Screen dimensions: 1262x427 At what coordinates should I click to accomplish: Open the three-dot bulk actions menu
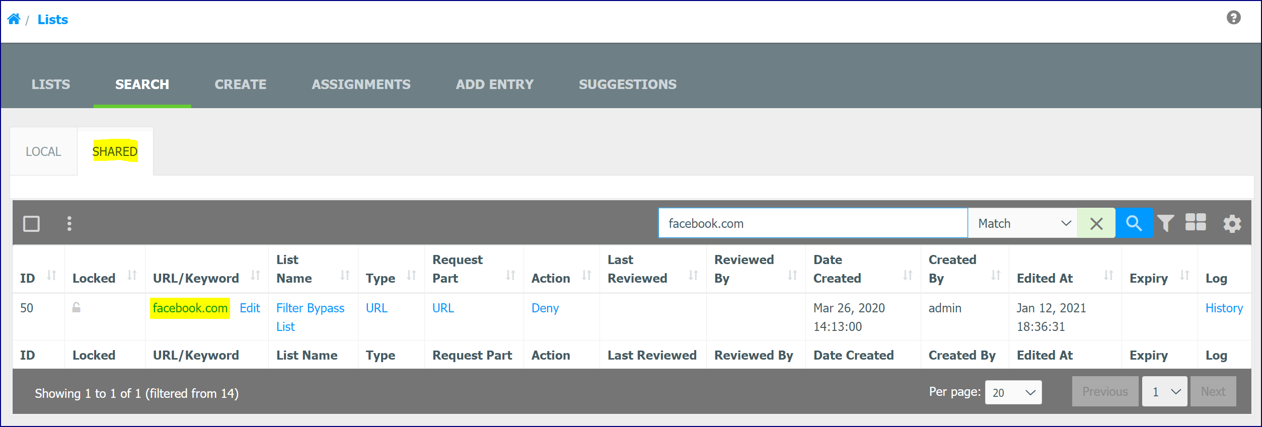(69, 223)
